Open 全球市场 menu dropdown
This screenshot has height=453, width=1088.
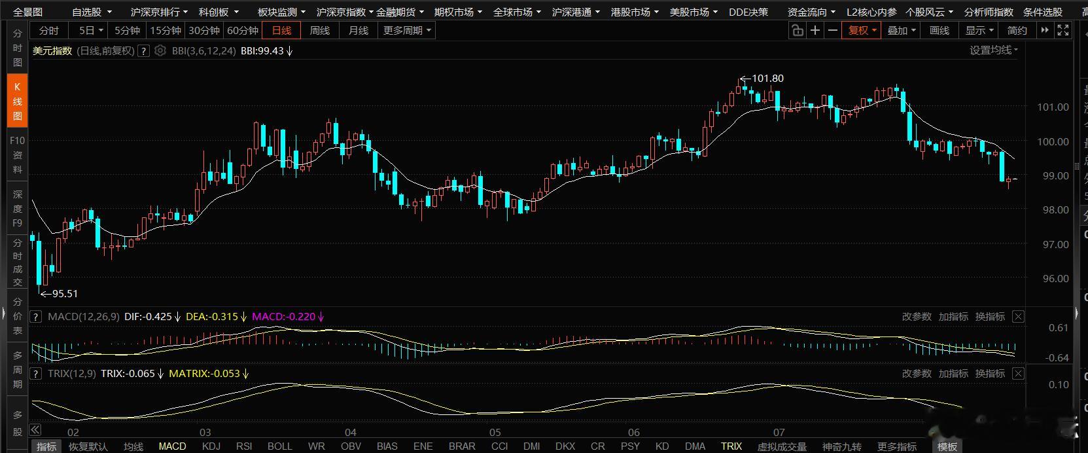click(x=517, y=12)
